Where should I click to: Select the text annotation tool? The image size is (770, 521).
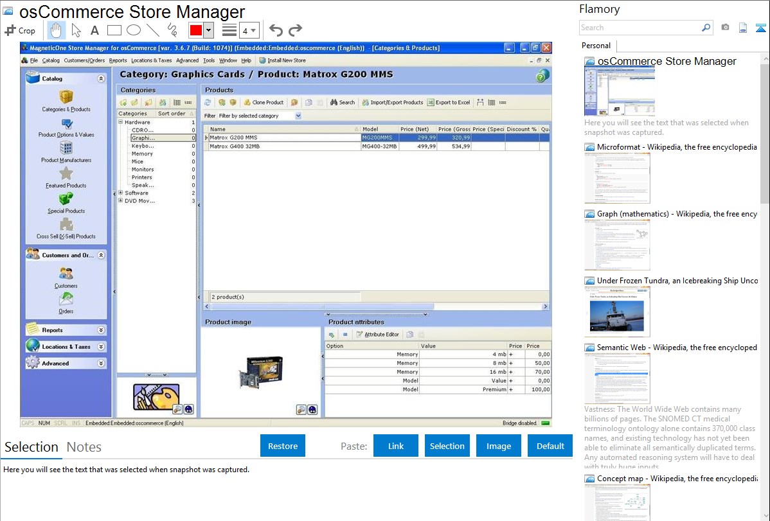(94, 30)
